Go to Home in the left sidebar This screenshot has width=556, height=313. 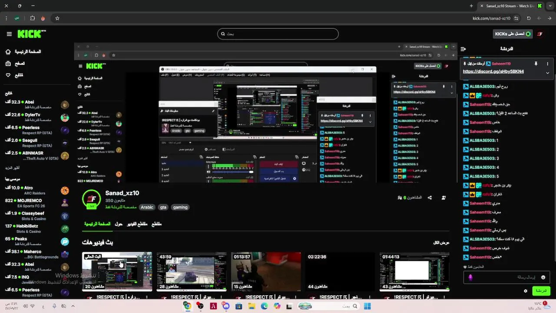coord(23,52)
